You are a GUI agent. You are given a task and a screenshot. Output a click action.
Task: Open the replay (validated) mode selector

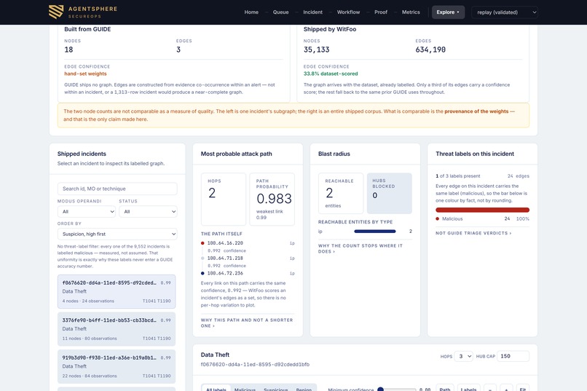pos(505,12)
